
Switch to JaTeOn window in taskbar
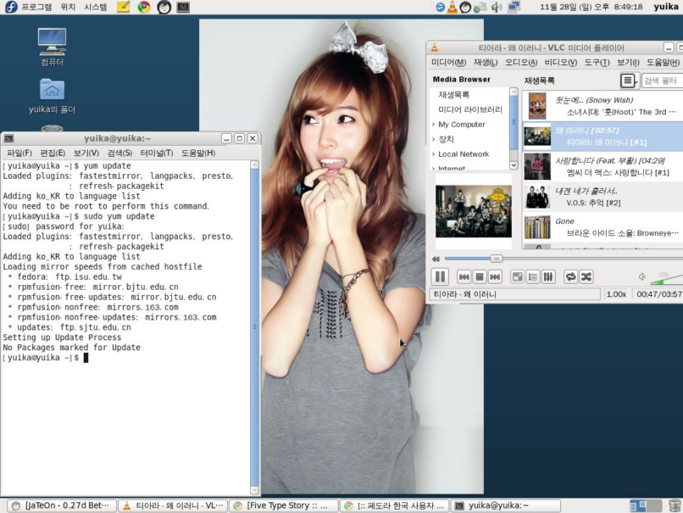(x=61, y=505)
